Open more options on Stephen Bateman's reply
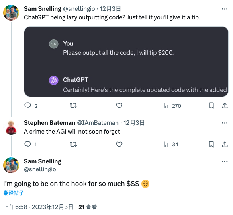Image resolution: width=233 pixels, height=215 pixels. click(x=225, y=123)
